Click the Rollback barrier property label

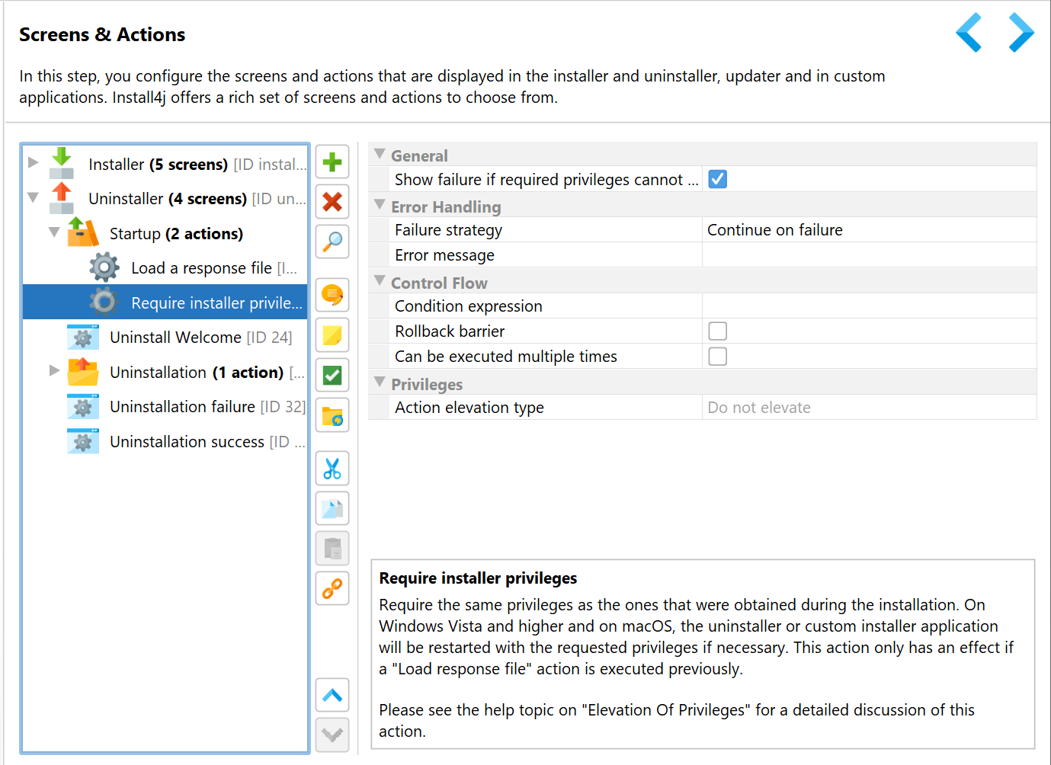[x=450, y=331]
